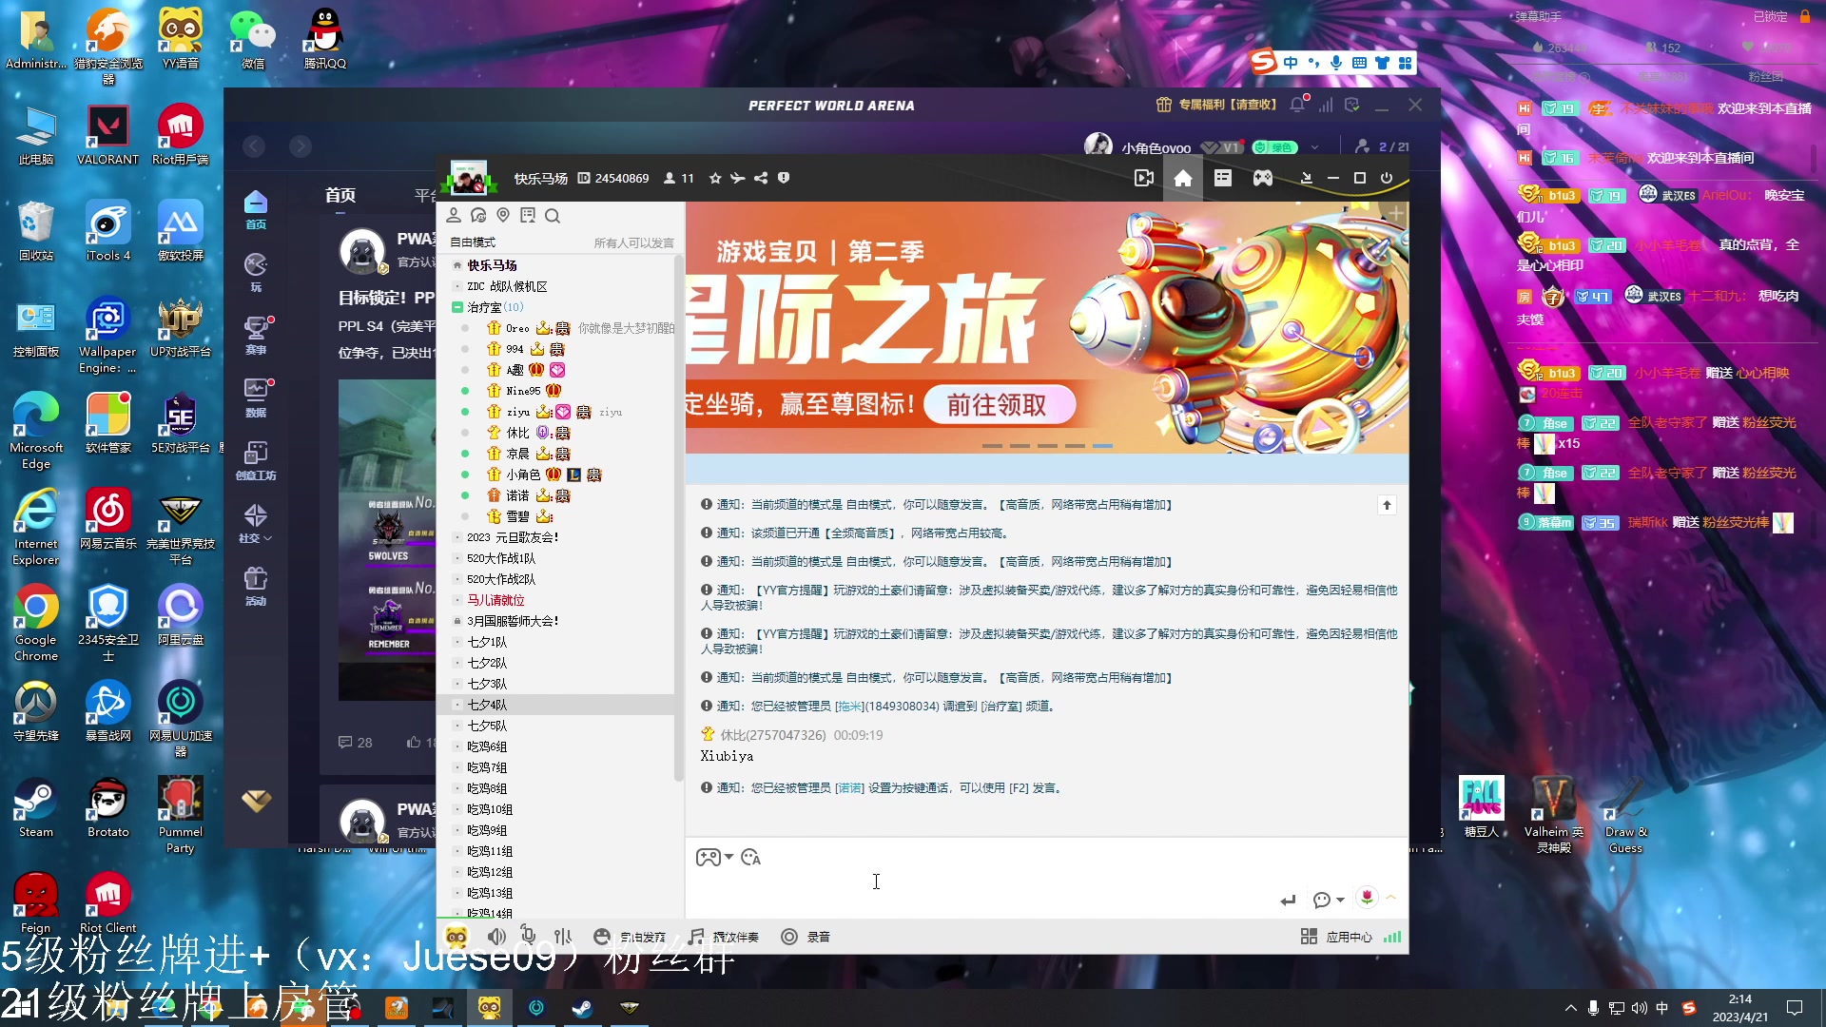
Task: Click back arrow in Perfect World Arena
Action: click(x=254, y=146)
